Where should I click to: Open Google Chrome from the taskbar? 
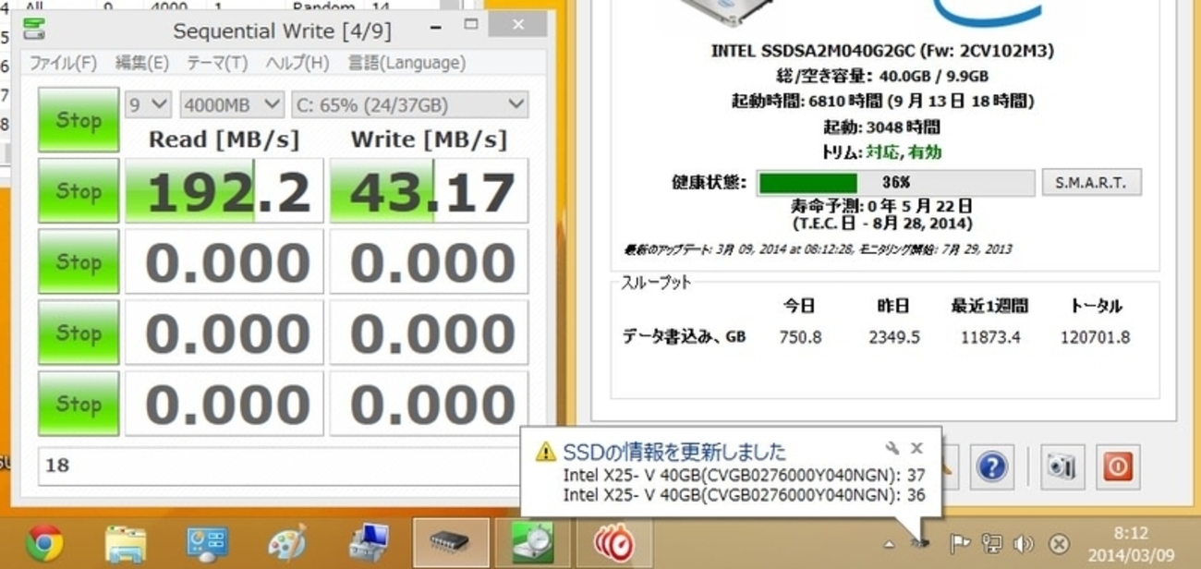point(43,543)
